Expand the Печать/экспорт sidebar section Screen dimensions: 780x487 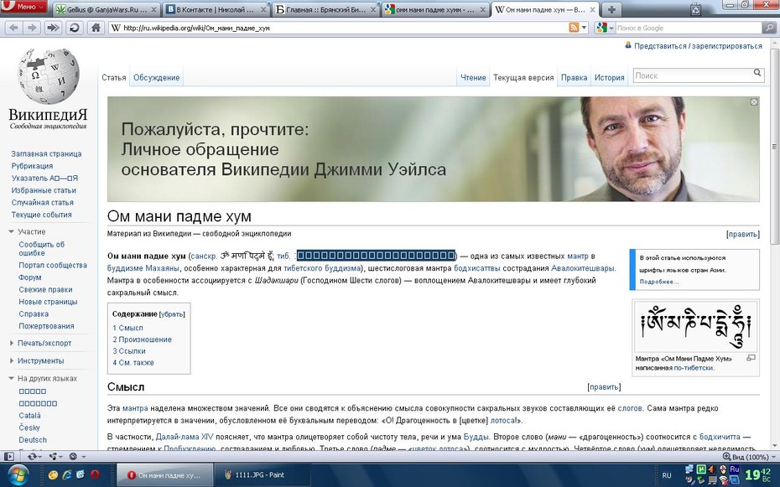click(12, 343)
